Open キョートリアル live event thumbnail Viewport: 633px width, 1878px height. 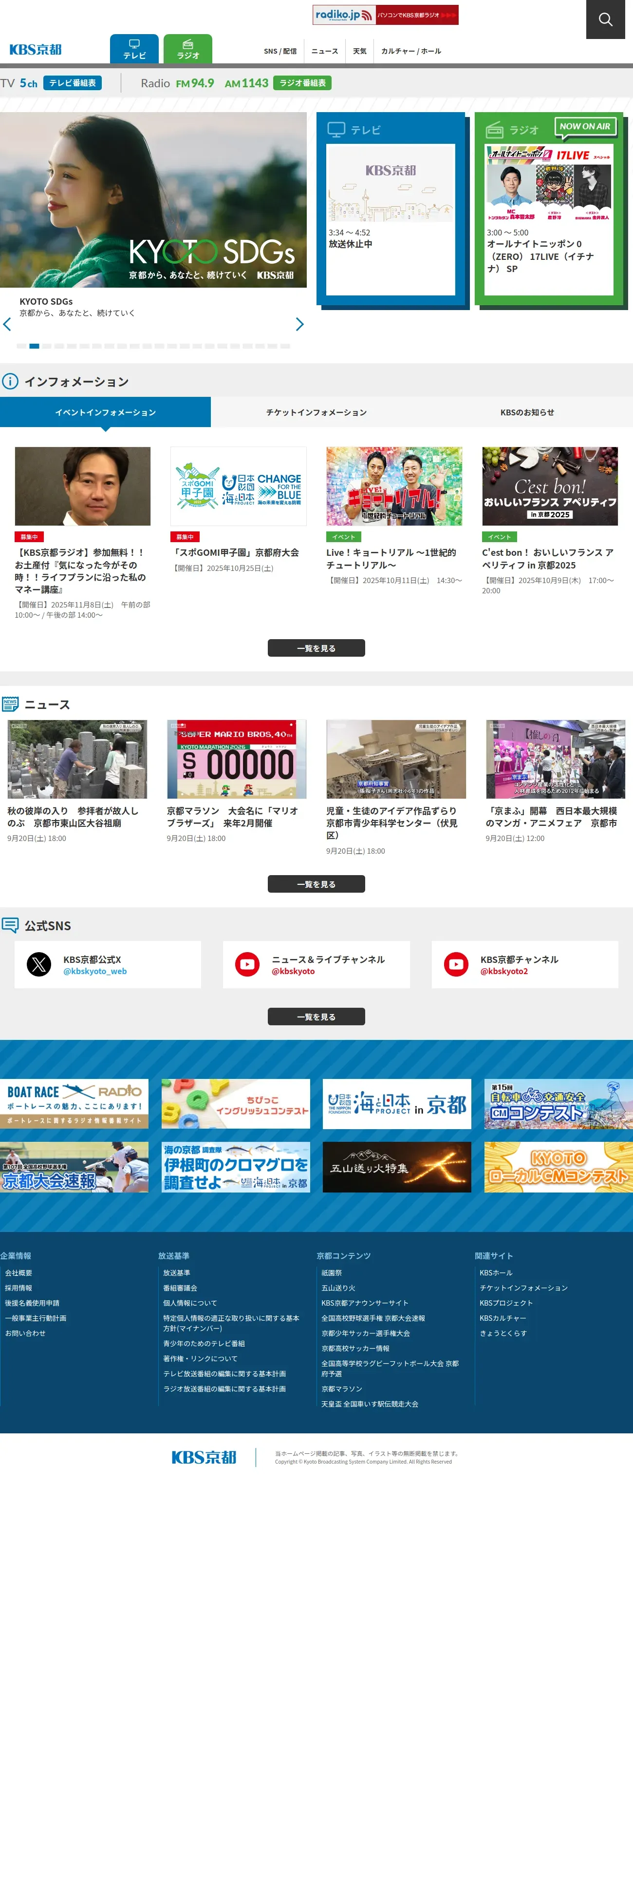[394, 486]
